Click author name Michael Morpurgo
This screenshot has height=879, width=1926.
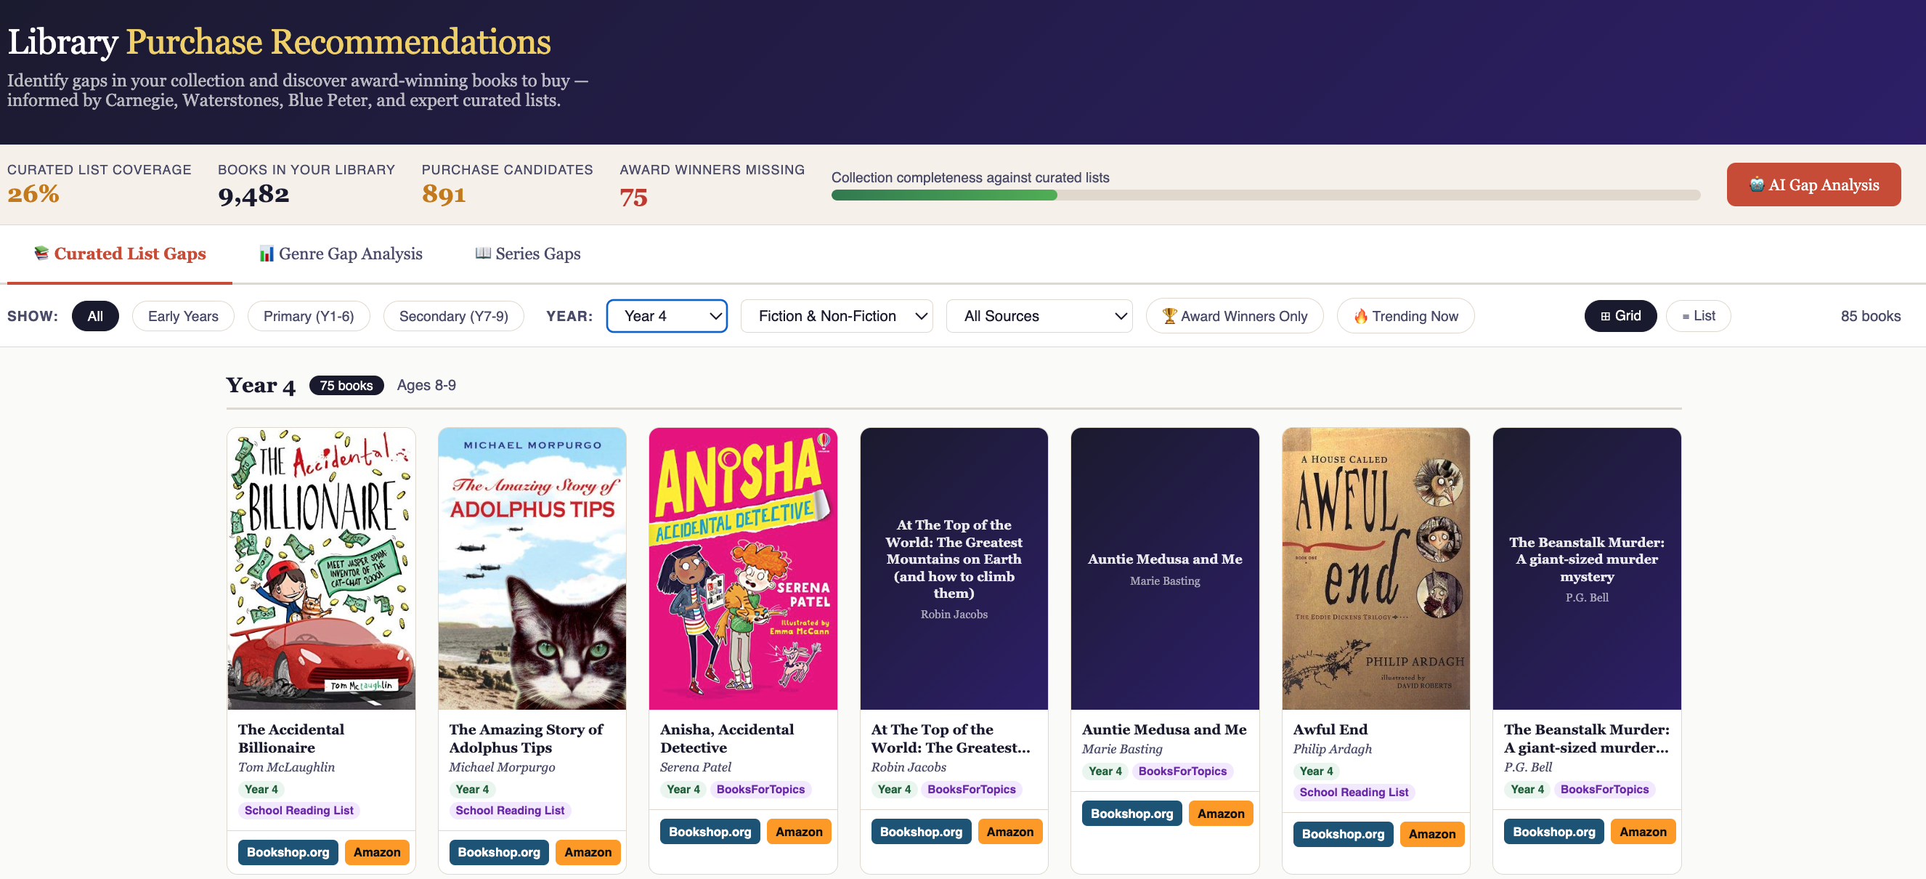click(x=502, y=768)
